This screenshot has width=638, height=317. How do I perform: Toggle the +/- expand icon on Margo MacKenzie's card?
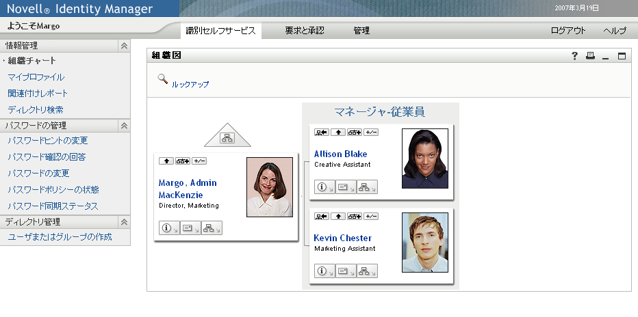coord(199,161)
